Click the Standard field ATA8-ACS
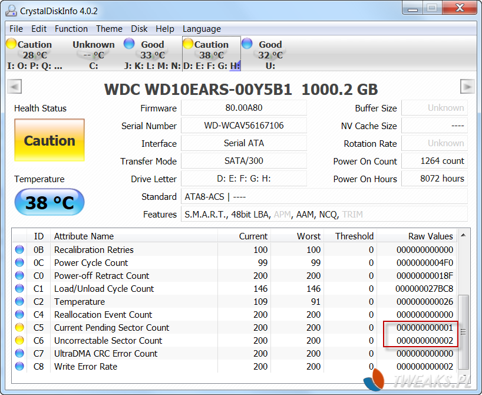 point(324,196)
